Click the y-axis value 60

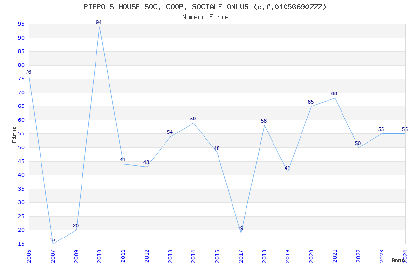[21, 120]
